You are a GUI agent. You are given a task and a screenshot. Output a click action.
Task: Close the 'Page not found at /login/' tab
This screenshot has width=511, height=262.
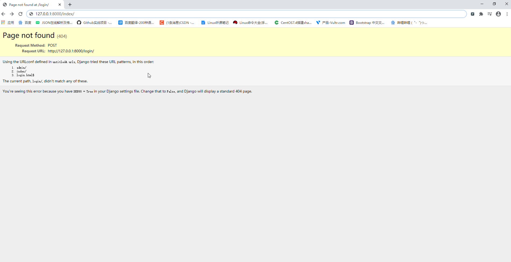[60, 5]
